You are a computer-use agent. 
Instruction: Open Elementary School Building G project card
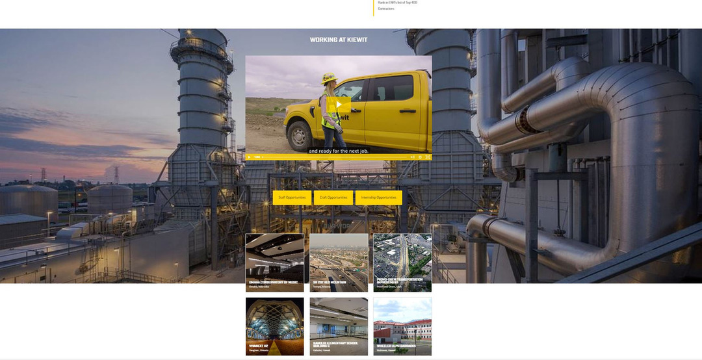coord(339,326)
